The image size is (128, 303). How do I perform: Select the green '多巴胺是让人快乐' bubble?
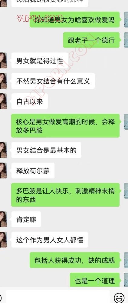click(65, 195)
